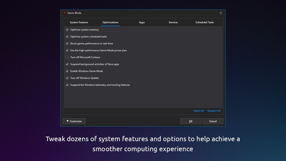Toggle Optimize system scheduled tasks checkbox
The width and height of the screenshot is (286, 161).
coord(67,37)
